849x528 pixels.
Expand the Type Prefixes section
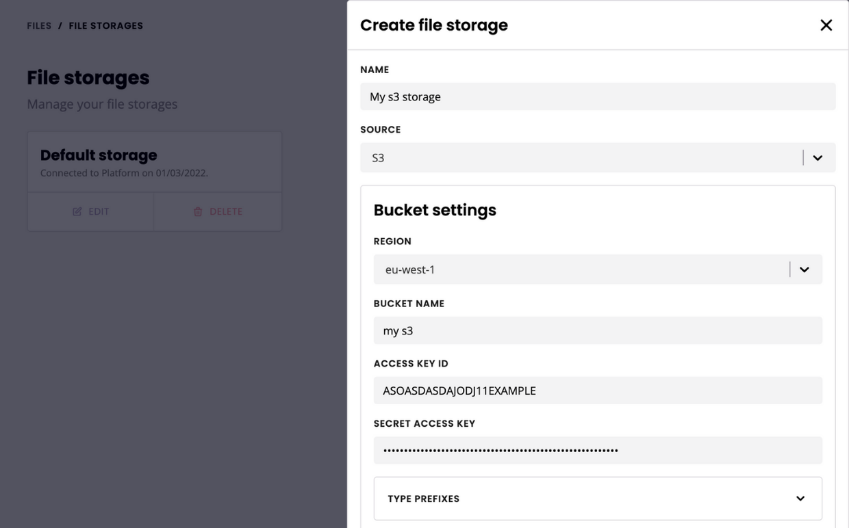pos(598,499)
